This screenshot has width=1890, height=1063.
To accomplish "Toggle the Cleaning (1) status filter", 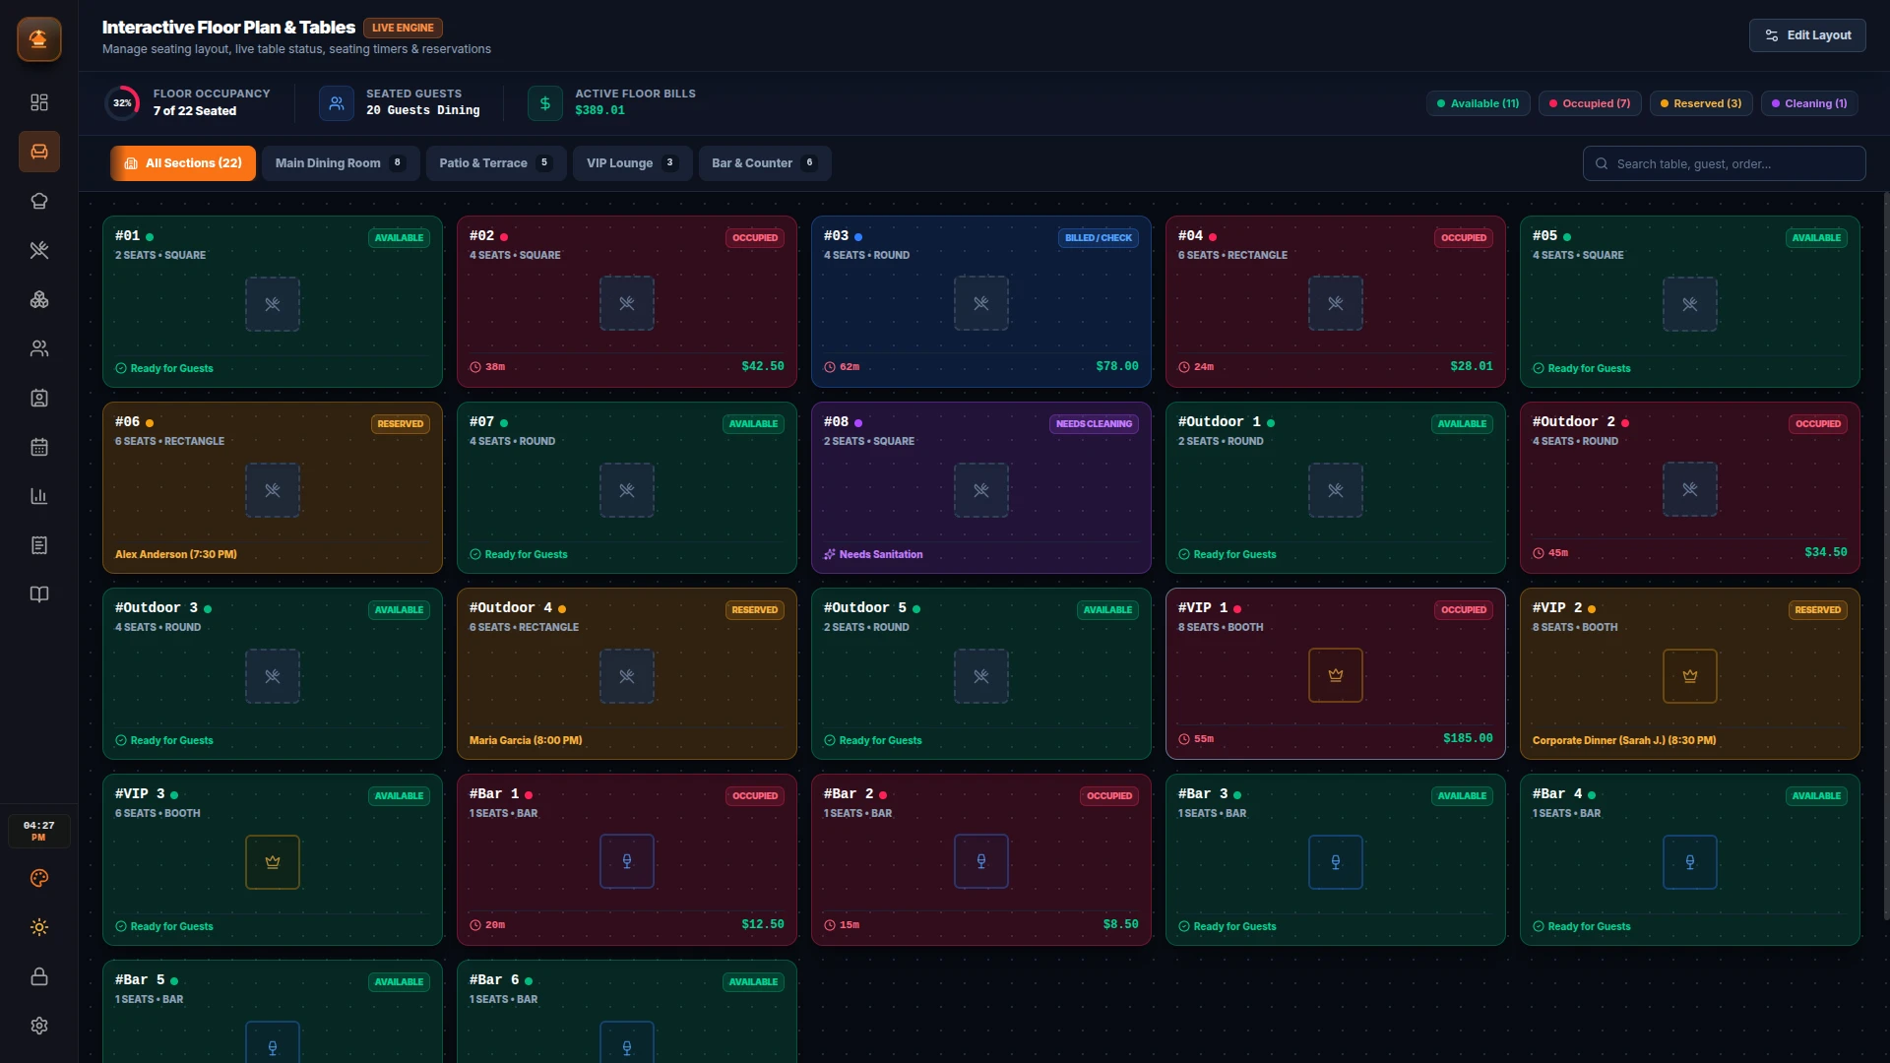I will point(1809,103).
